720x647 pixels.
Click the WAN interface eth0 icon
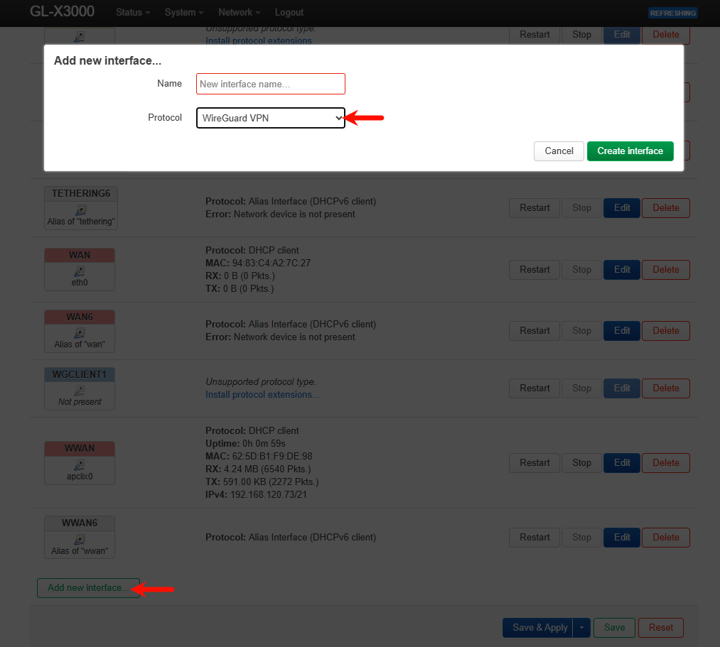(80, 271)
